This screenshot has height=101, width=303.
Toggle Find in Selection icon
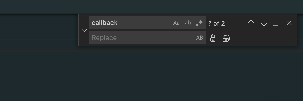click(x=277, y=23)
